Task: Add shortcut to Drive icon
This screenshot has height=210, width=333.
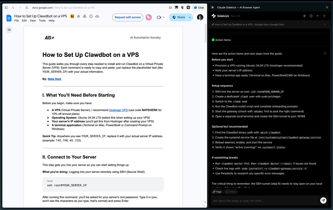Action: [85, 17]
